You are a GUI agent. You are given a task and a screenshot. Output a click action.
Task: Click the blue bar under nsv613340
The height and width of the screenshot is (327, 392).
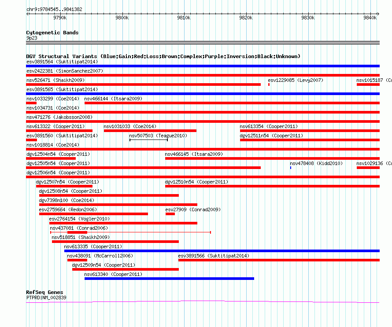[x=169, y=279]
